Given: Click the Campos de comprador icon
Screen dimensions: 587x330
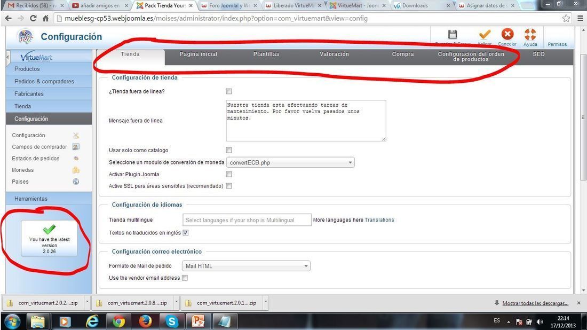Looking at the screenshot, I should (76, 147).
